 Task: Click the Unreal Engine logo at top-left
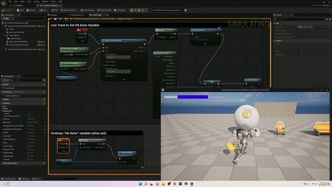[4, 3]
